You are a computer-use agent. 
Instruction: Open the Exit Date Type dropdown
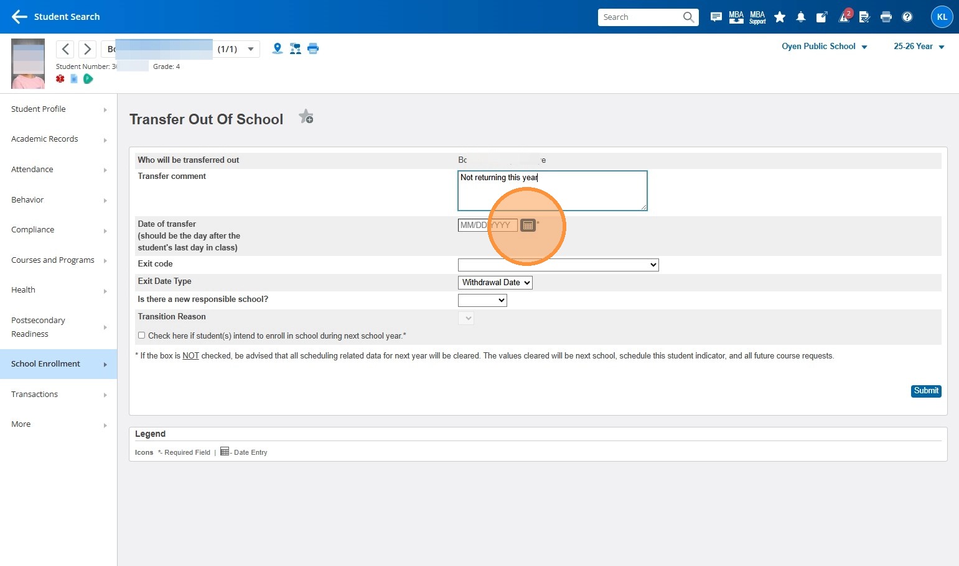tap(495, 283)
